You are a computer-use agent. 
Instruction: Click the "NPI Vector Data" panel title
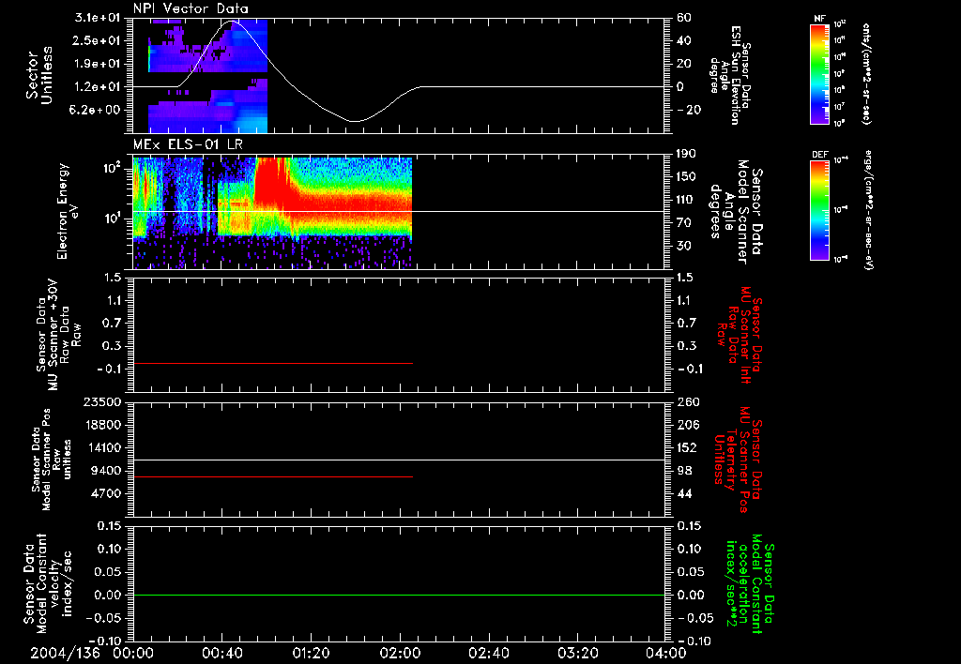(191, 8)
